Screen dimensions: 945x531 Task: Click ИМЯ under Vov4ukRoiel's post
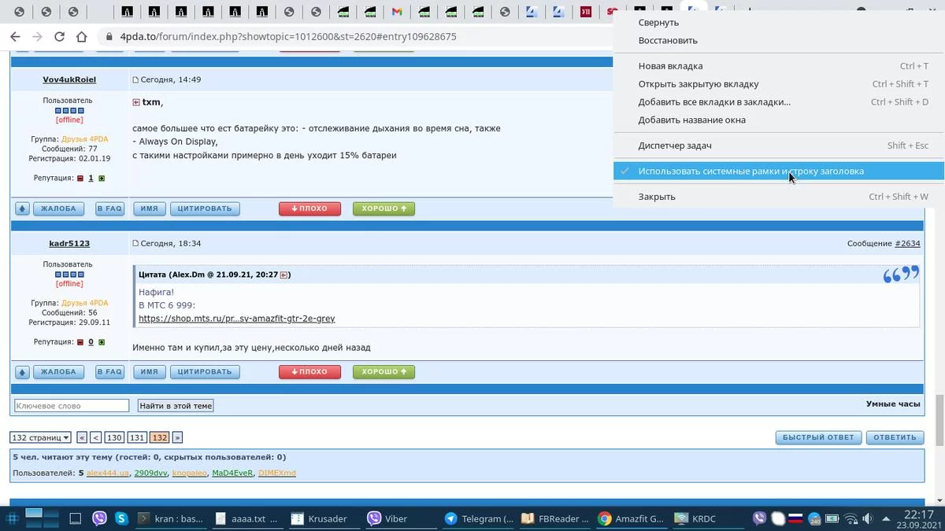150,208
